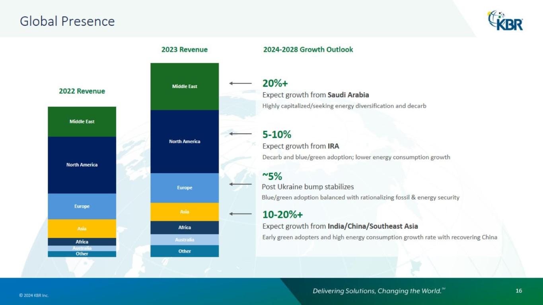Click Africa segment in 2023 Revenue bar
543x305 pixels.
(185, 228)
